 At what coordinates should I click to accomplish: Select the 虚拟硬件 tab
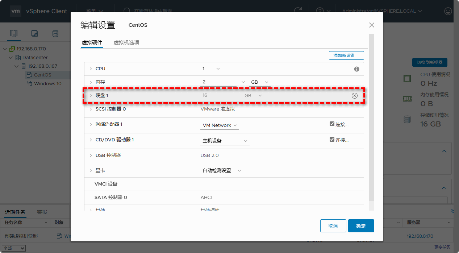point(92,42)
